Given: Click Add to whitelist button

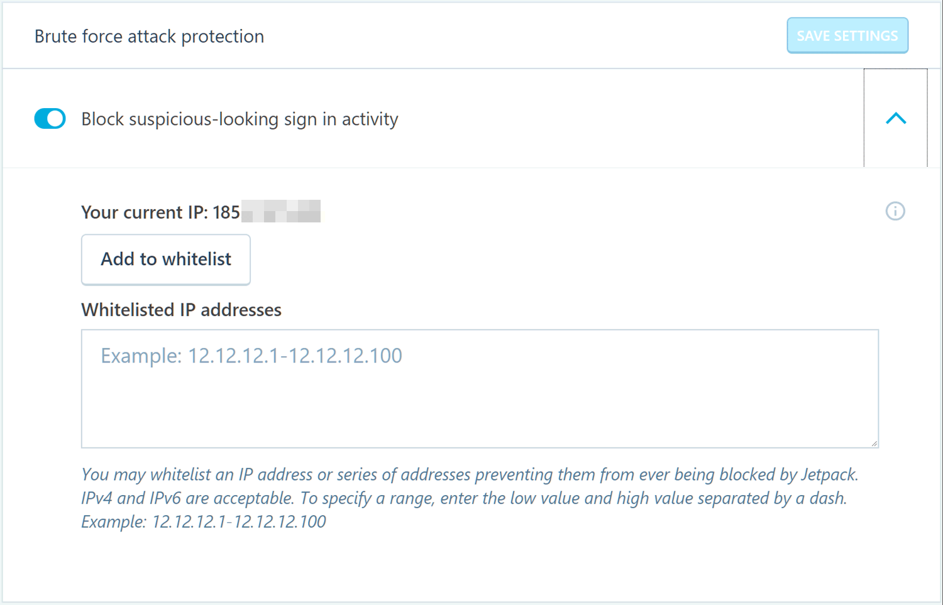Looking at the screenshot, I should point(166,259).
